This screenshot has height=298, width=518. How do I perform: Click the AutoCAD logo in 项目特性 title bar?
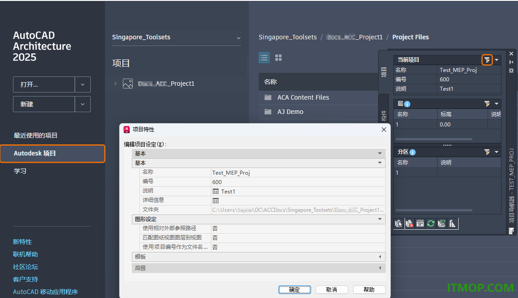coord(126,130)
